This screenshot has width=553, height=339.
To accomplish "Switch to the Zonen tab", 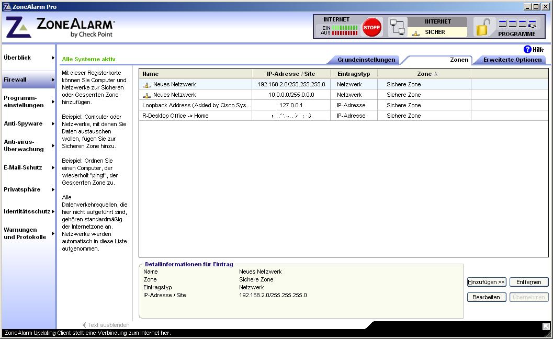I will [459, 60].
